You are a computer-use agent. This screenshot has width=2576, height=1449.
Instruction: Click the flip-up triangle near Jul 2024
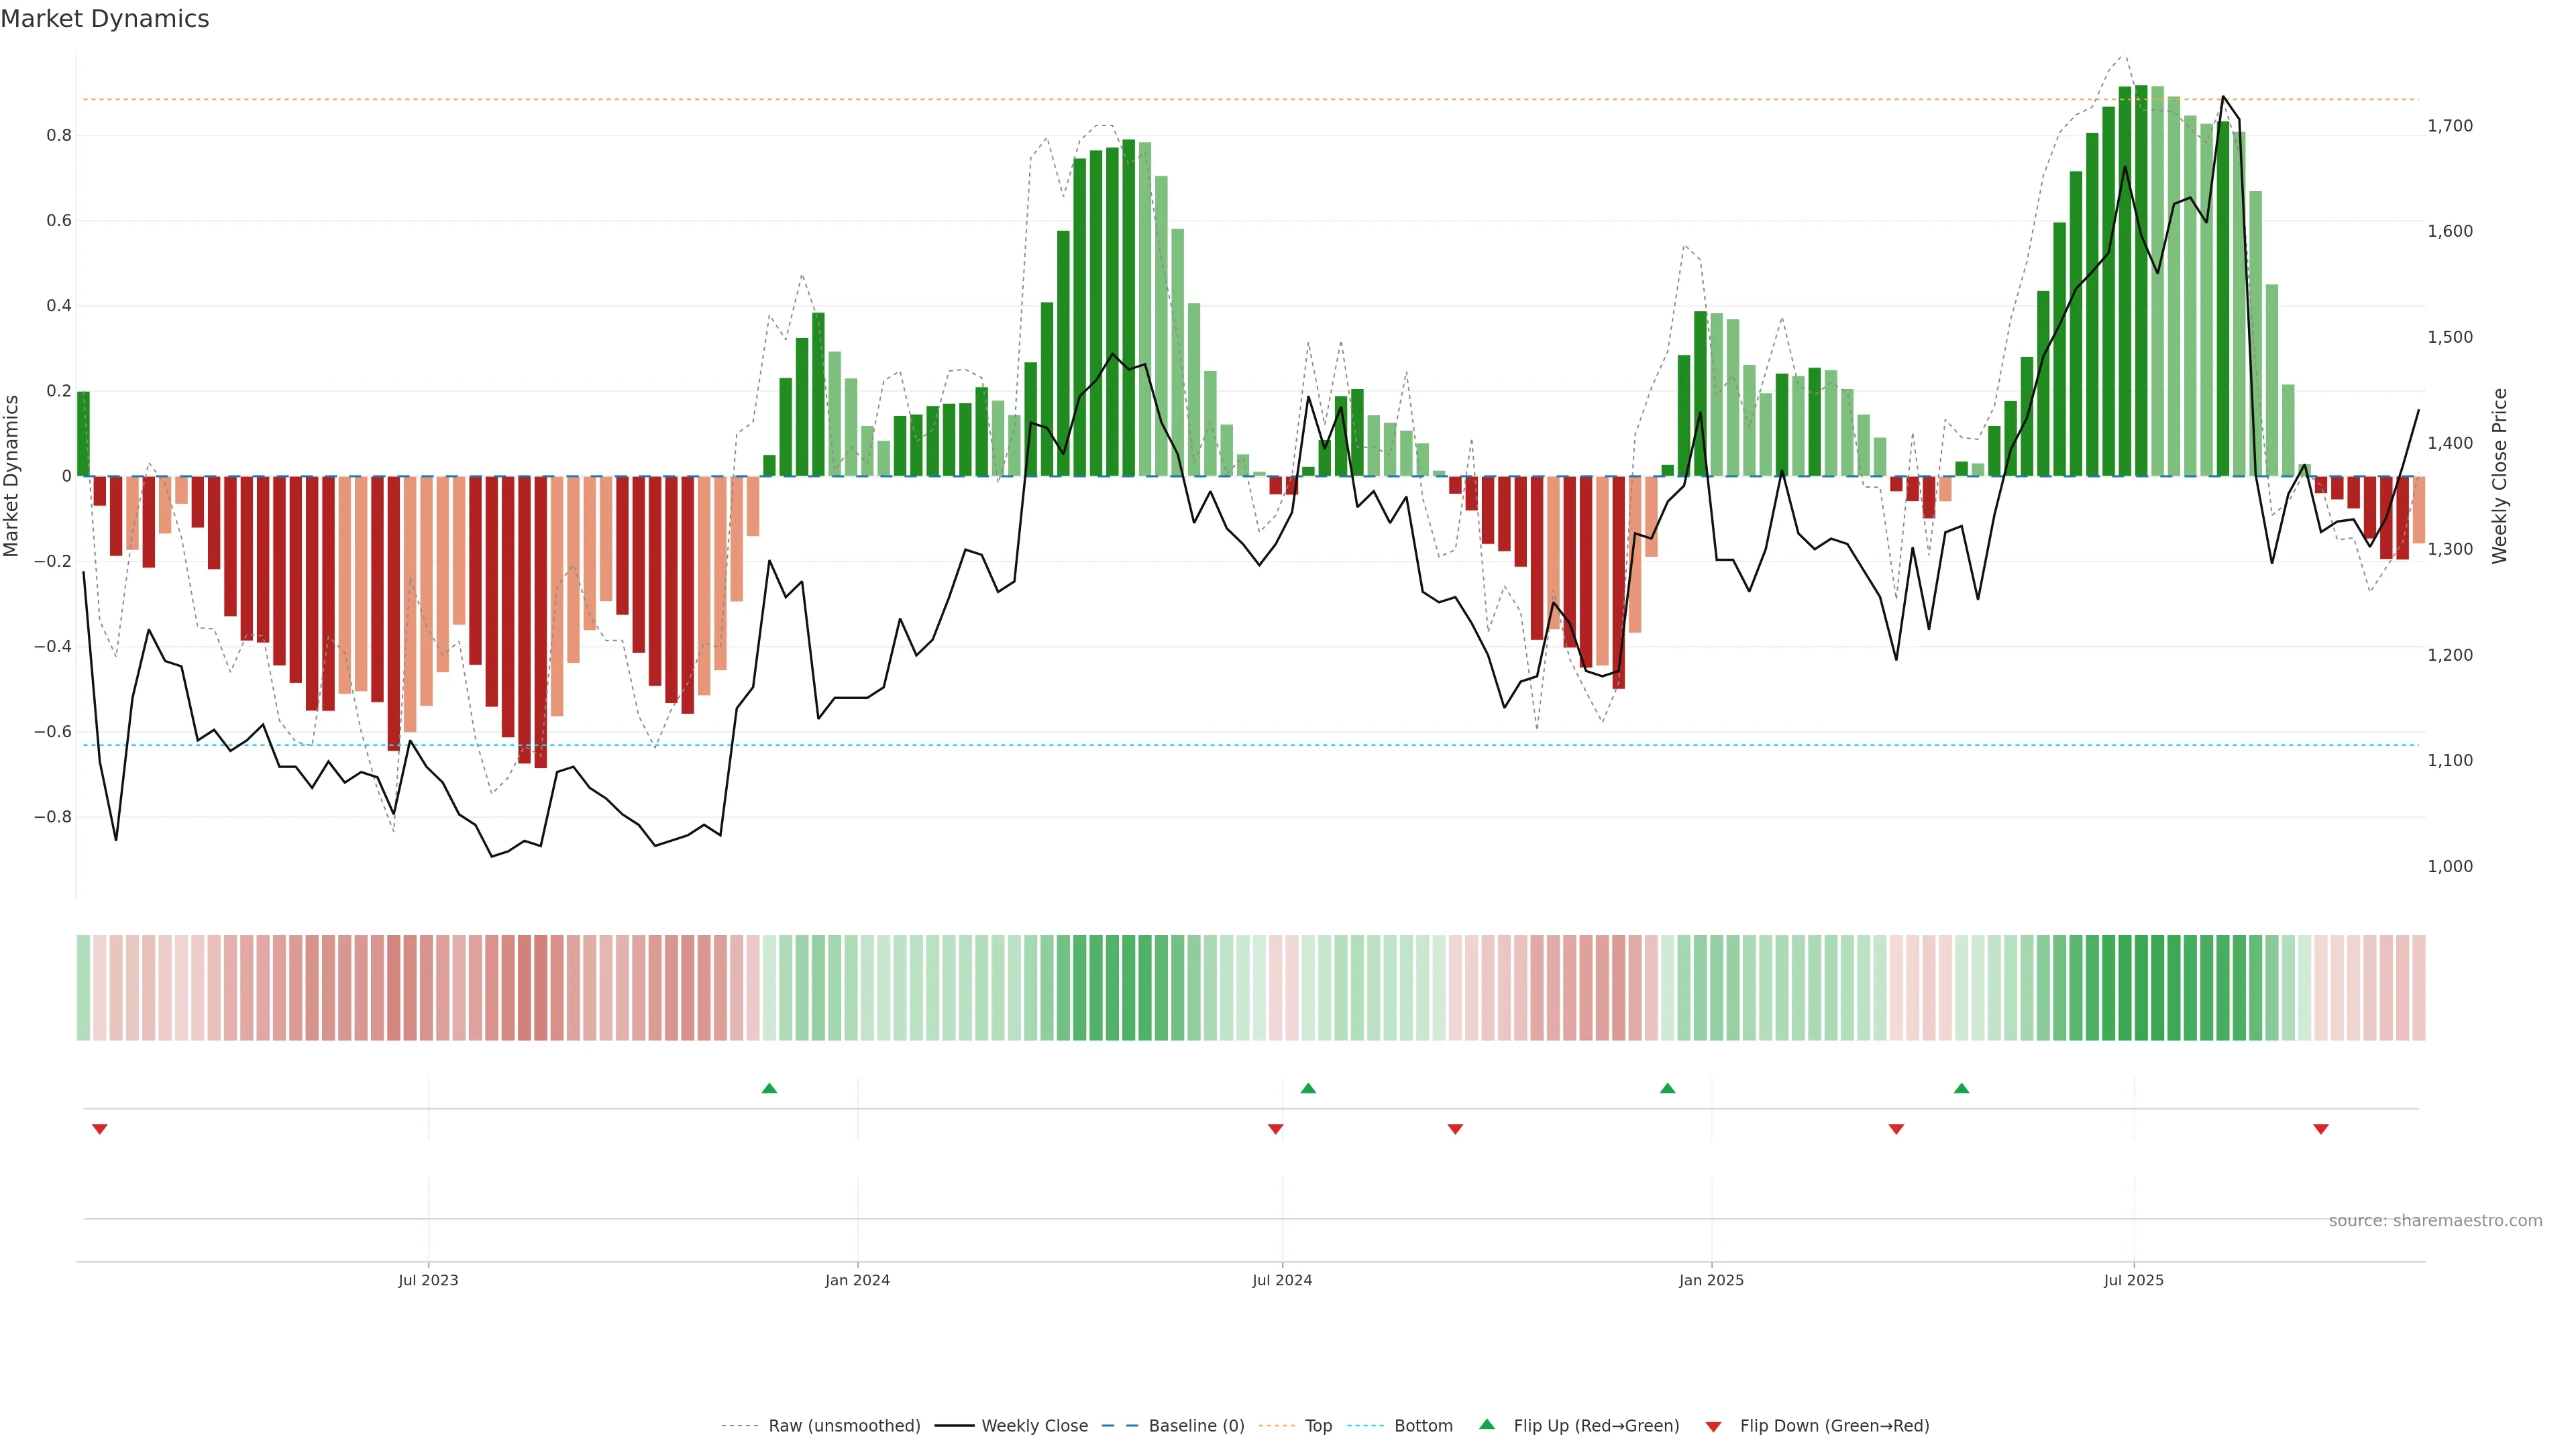tap(1308, 1088)
